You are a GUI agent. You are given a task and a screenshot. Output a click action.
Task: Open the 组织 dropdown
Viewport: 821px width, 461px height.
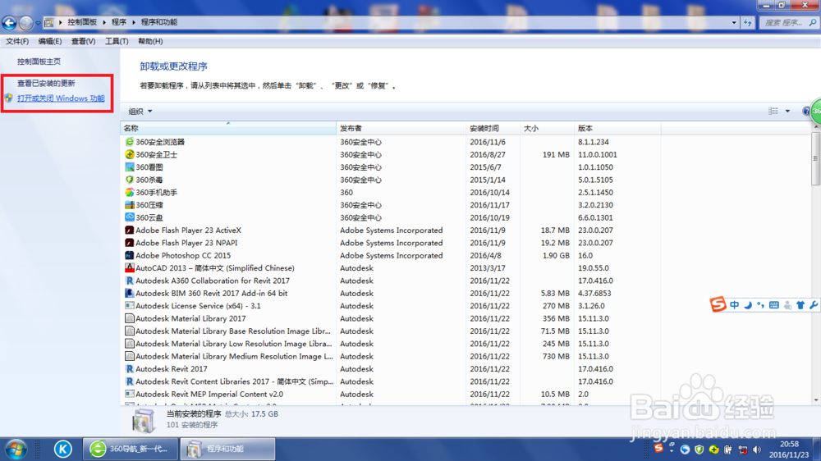tap(140, 112)
